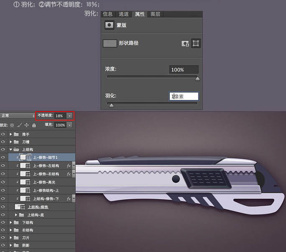This screenshot has height=252, width=286.
Task: Select the 右结构 group row
Action: pos(42,230)
